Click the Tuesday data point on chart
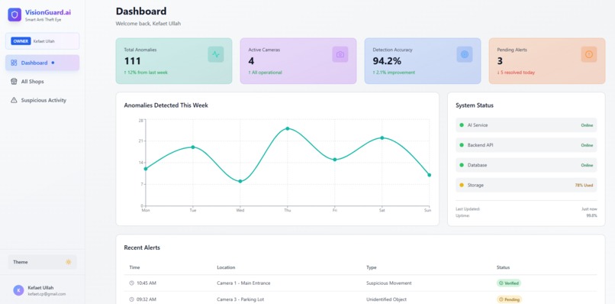The height and width of the screenshot is (304, 615). 193,147
